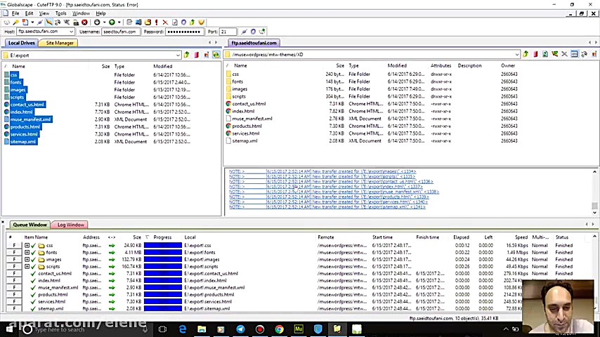Open Adobe Muse from the taskbar
600x337 pixels.
coord(299,329)
